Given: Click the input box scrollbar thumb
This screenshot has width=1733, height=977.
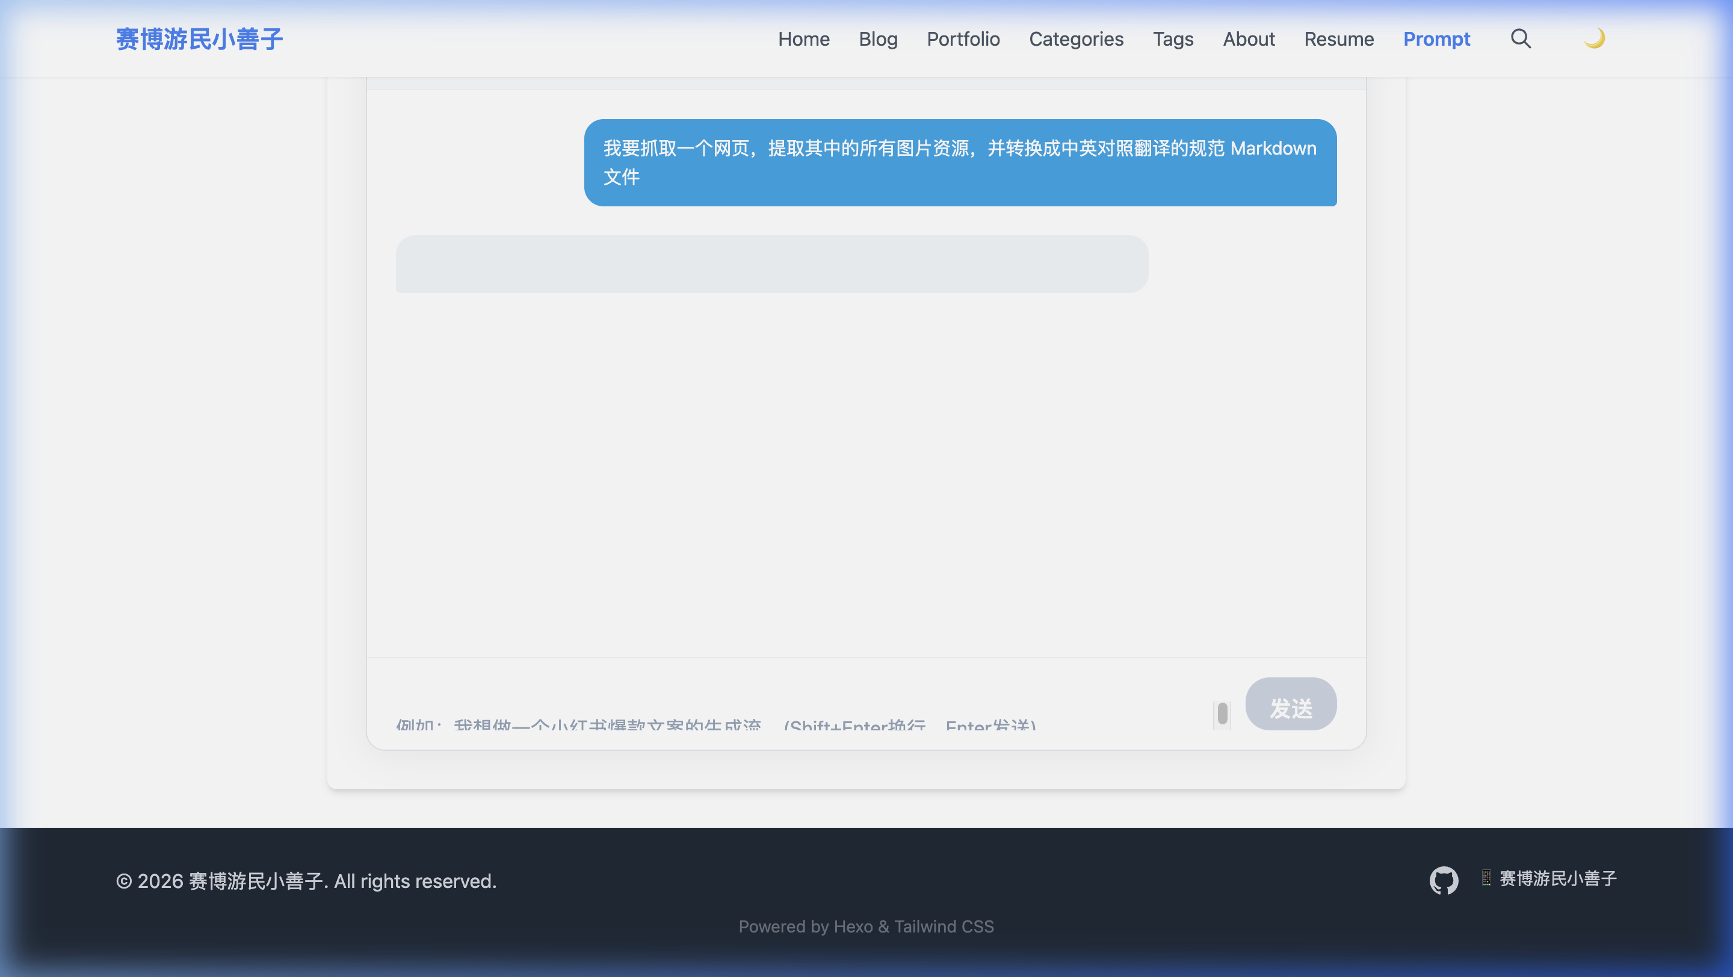Looking at the screenshot, I should 1222,714.
